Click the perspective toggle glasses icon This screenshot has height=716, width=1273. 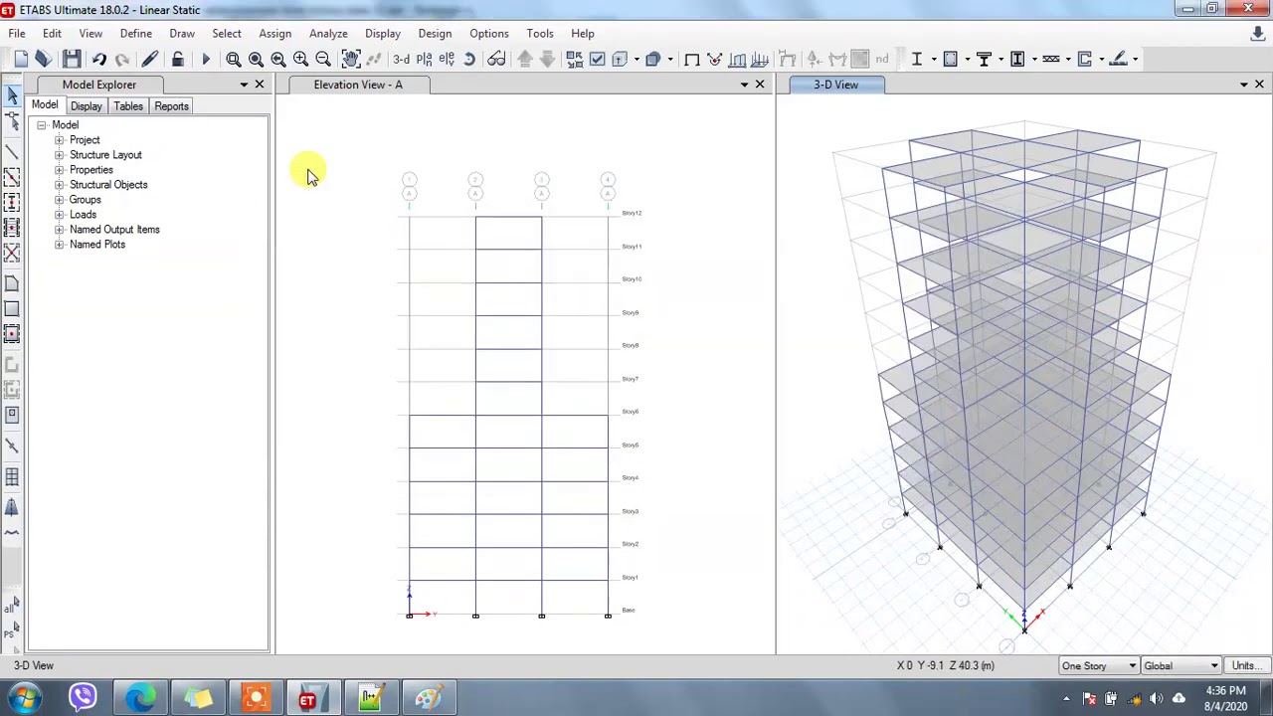point(496,60)
